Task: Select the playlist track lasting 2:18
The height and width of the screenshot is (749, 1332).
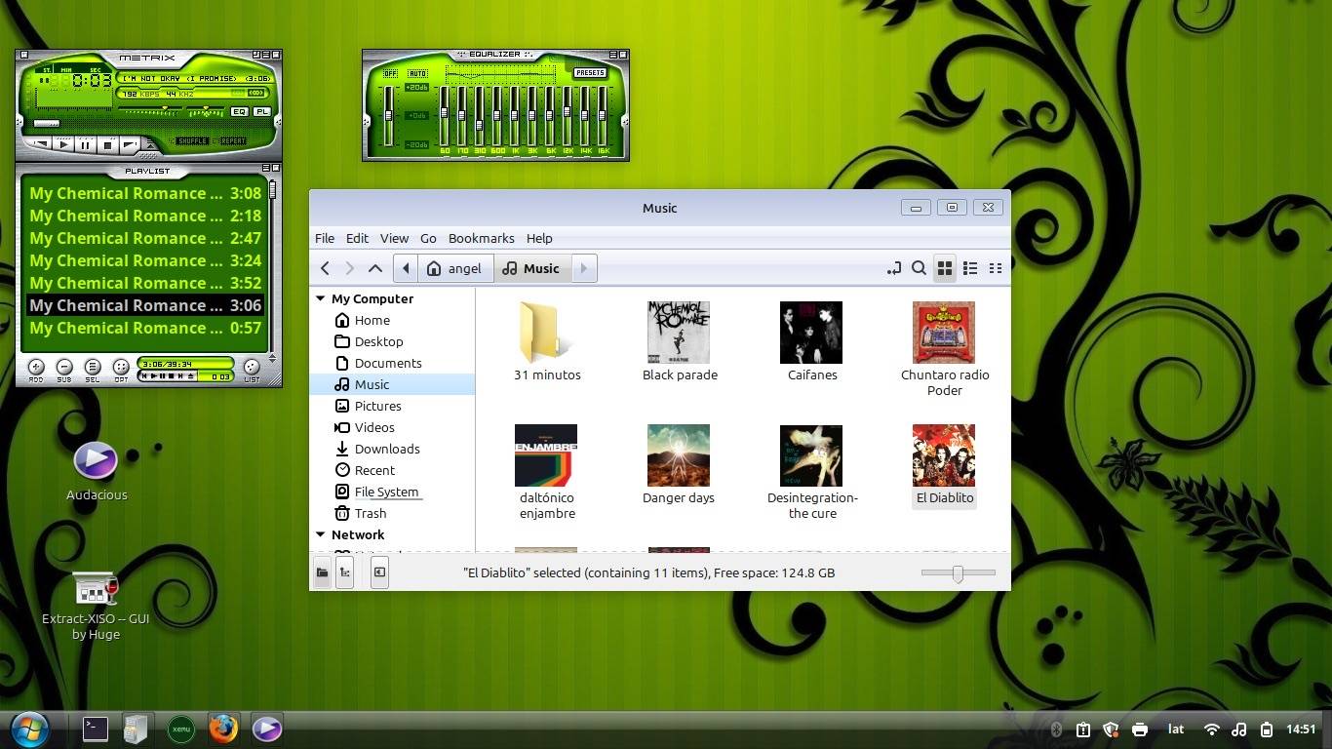Action: pyautogui.click(x=145, y=216)
